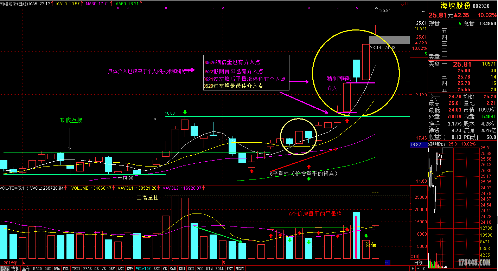Image resolution: width=498 pixels, height=271 pixels.
Task: Click the PE(动) 50.8 value
Action: (491, 137)
